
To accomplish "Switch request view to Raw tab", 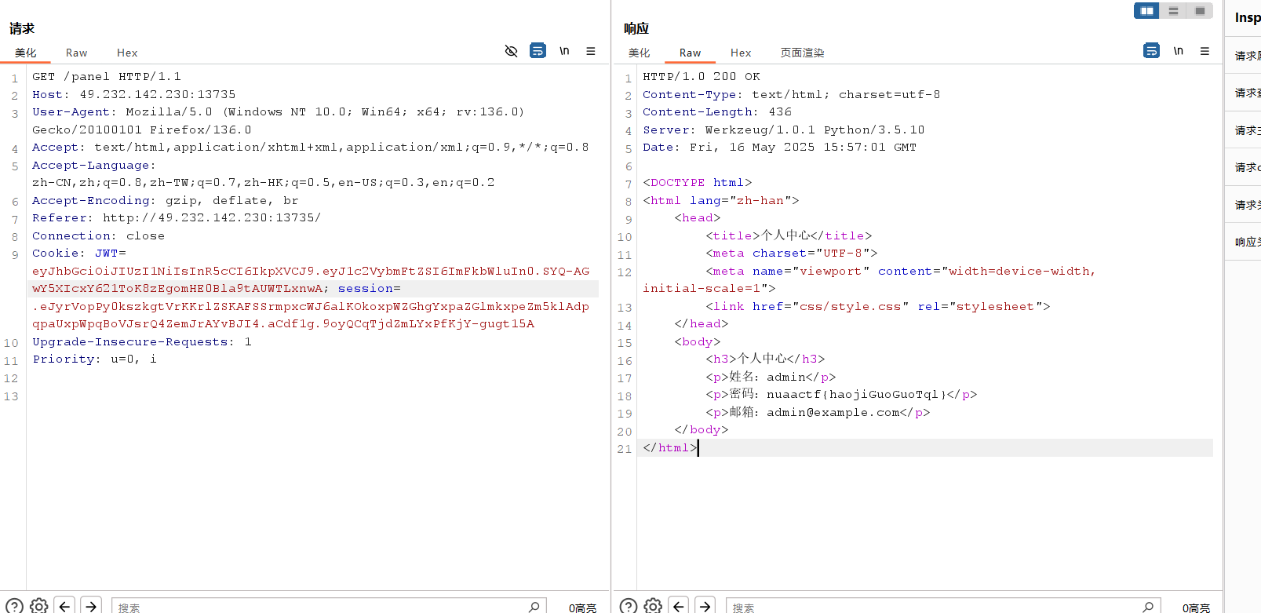I will pos(76,53).
